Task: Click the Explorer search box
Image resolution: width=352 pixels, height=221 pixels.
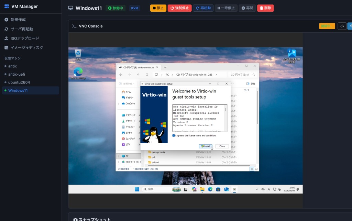Action: (243, 75)
